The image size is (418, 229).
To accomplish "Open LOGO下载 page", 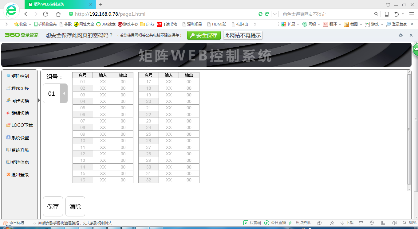I will click(20, 125).
